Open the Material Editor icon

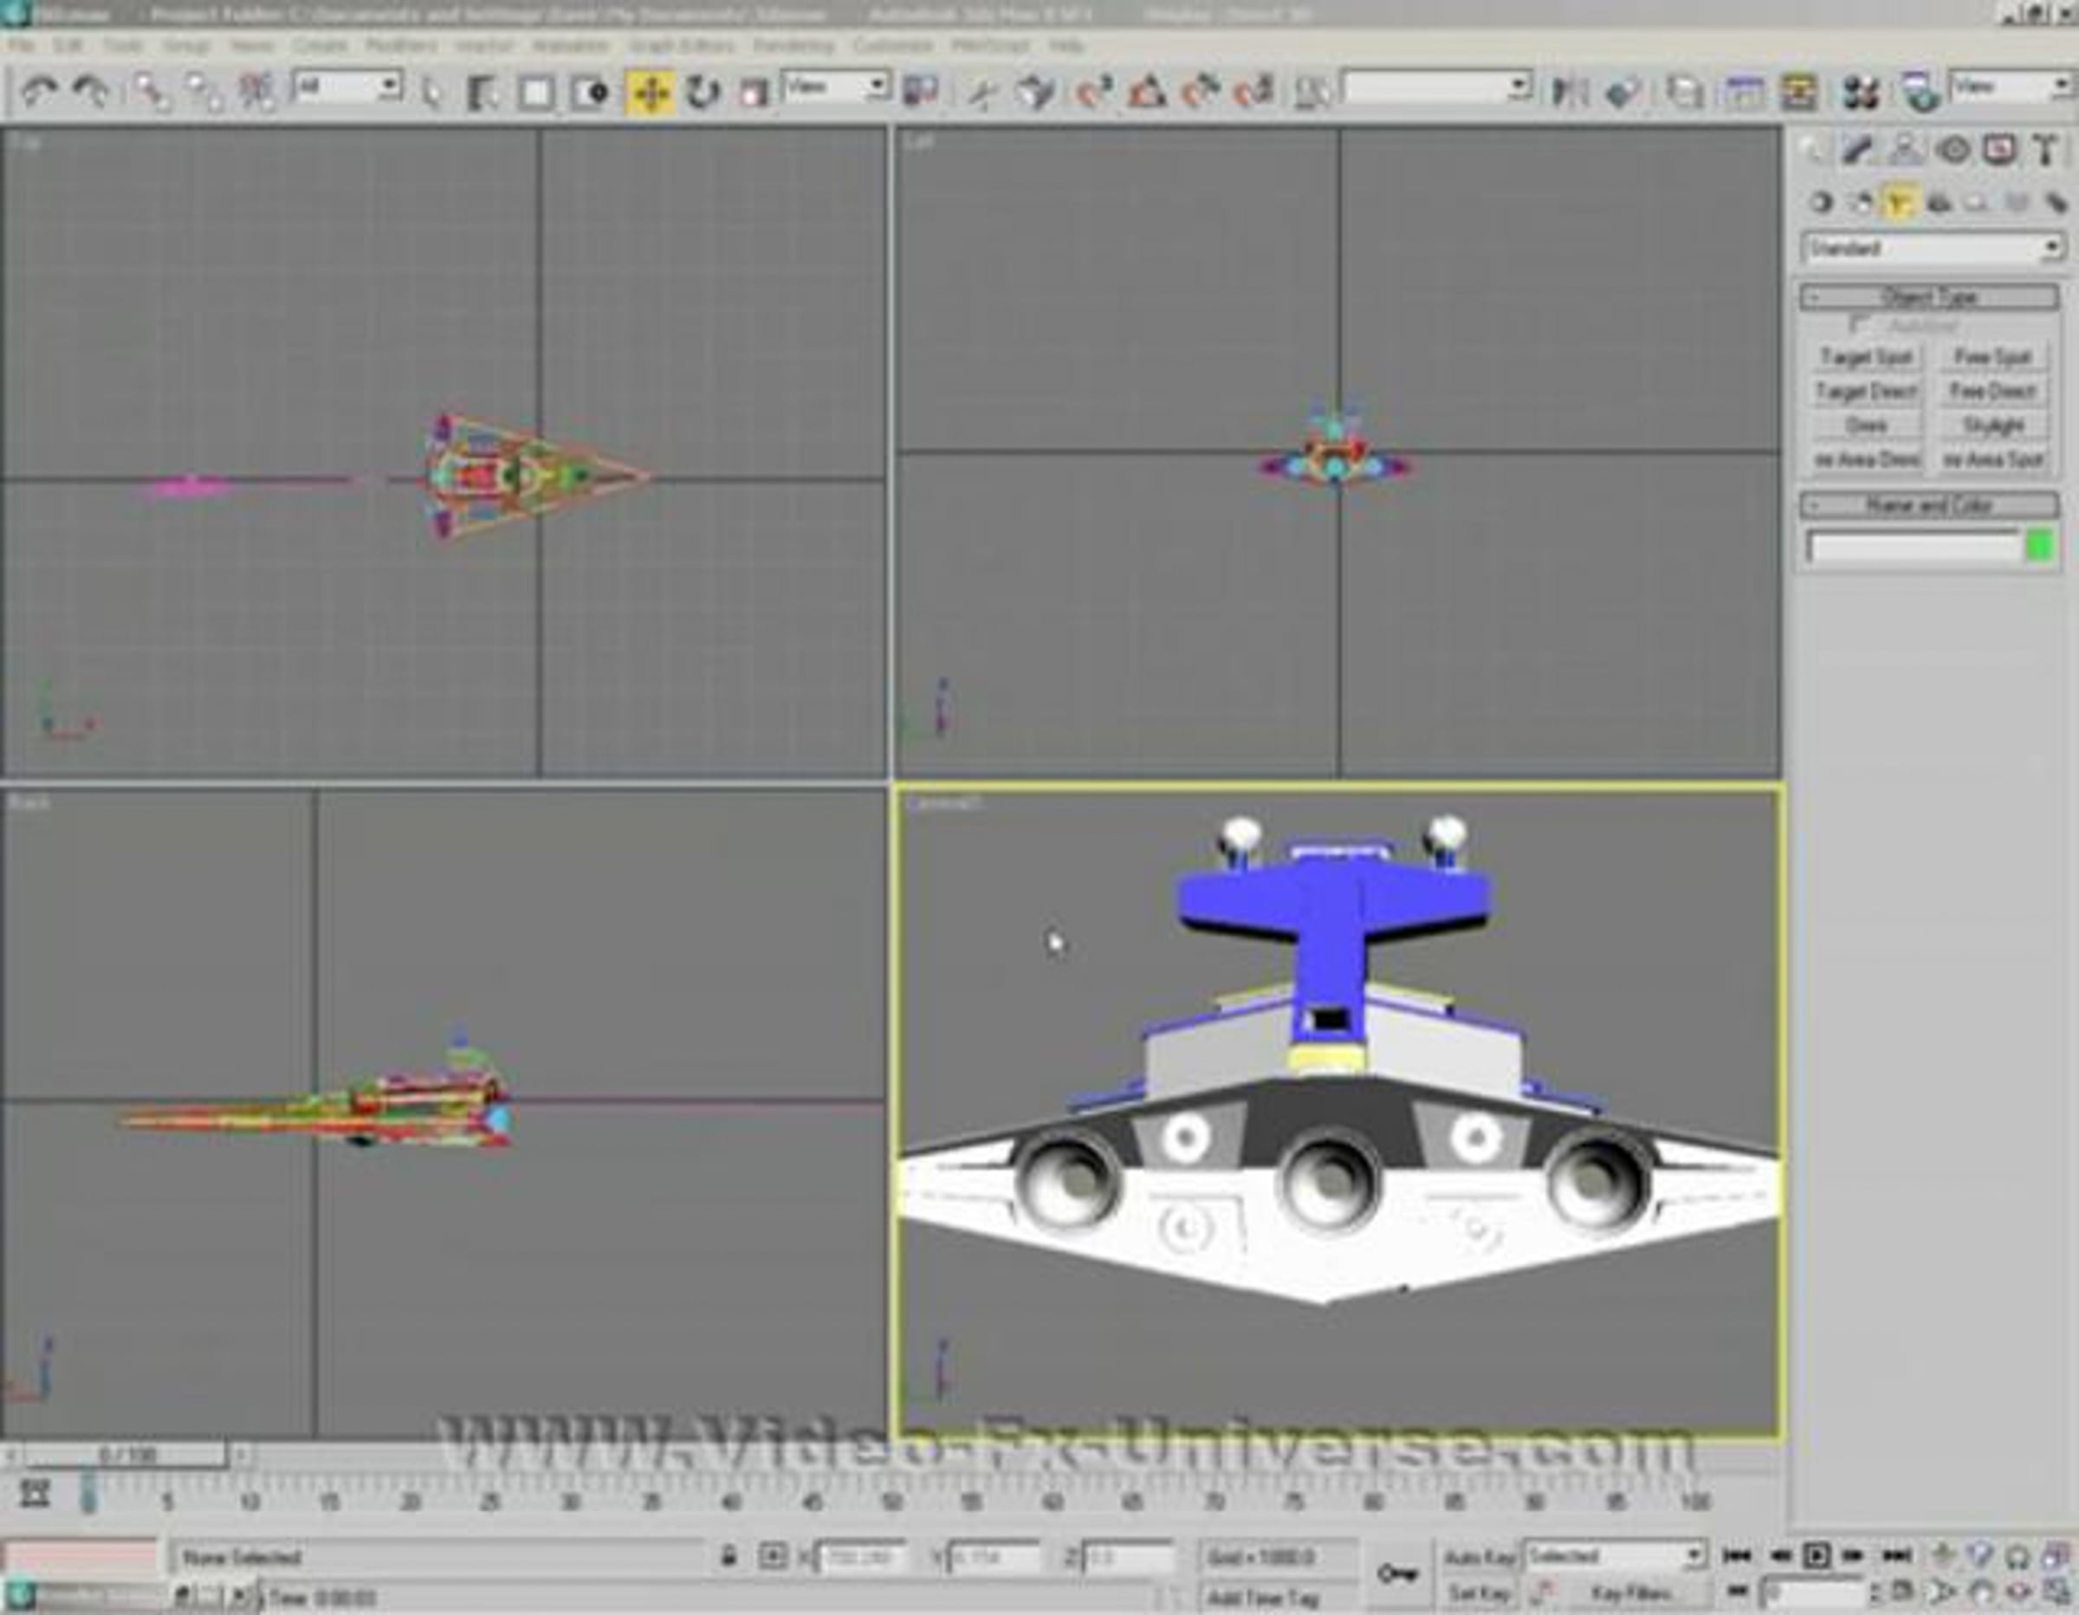(x=1860, y=93)
